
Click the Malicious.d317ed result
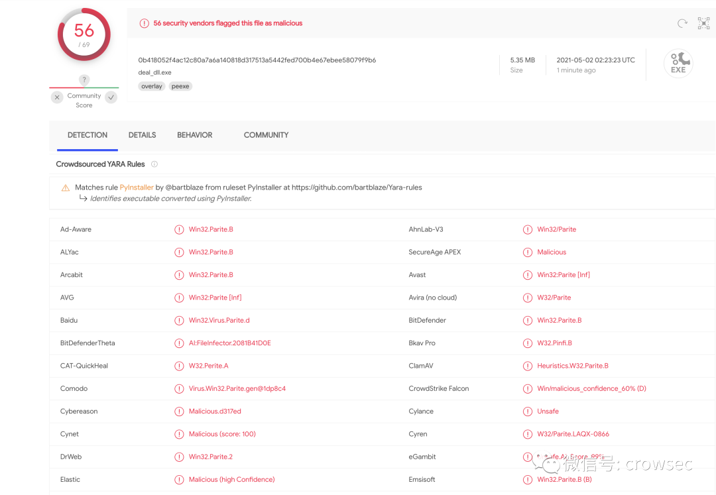[215, 412]
